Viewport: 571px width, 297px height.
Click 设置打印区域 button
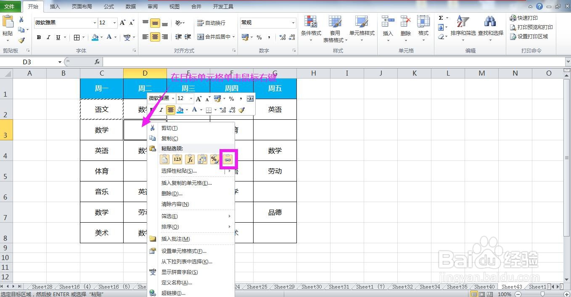pos(529,37)
